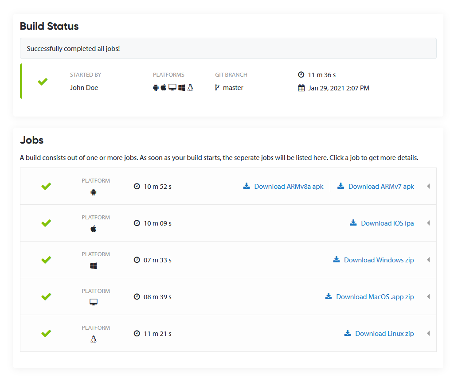The image size is (458, 386).
Task: Click the STARTED BY label
Action: pyautogui.click(x=86, y=75)
